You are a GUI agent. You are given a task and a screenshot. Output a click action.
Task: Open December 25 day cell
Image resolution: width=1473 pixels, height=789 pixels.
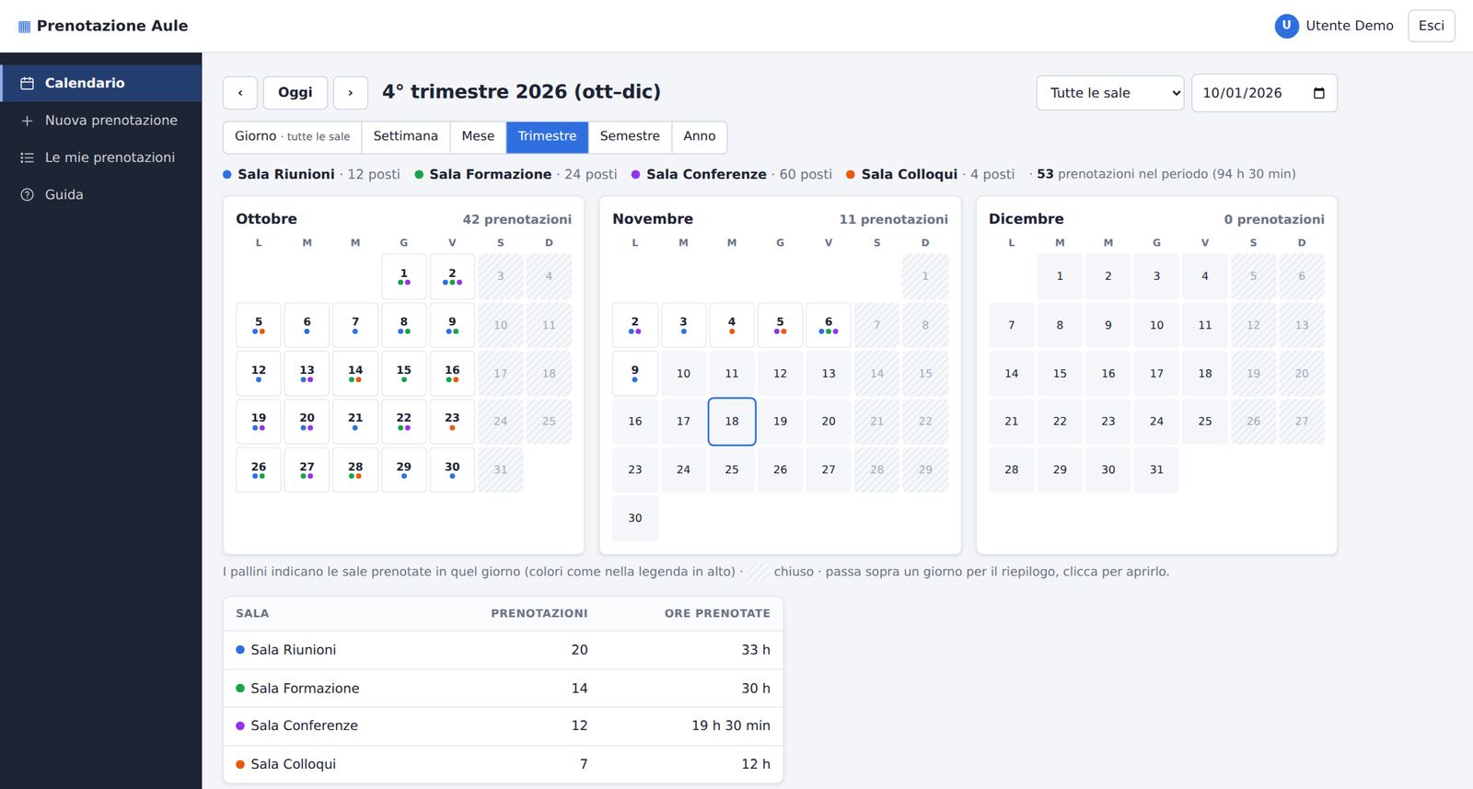pyautogui.click(x=1205, y=421)
